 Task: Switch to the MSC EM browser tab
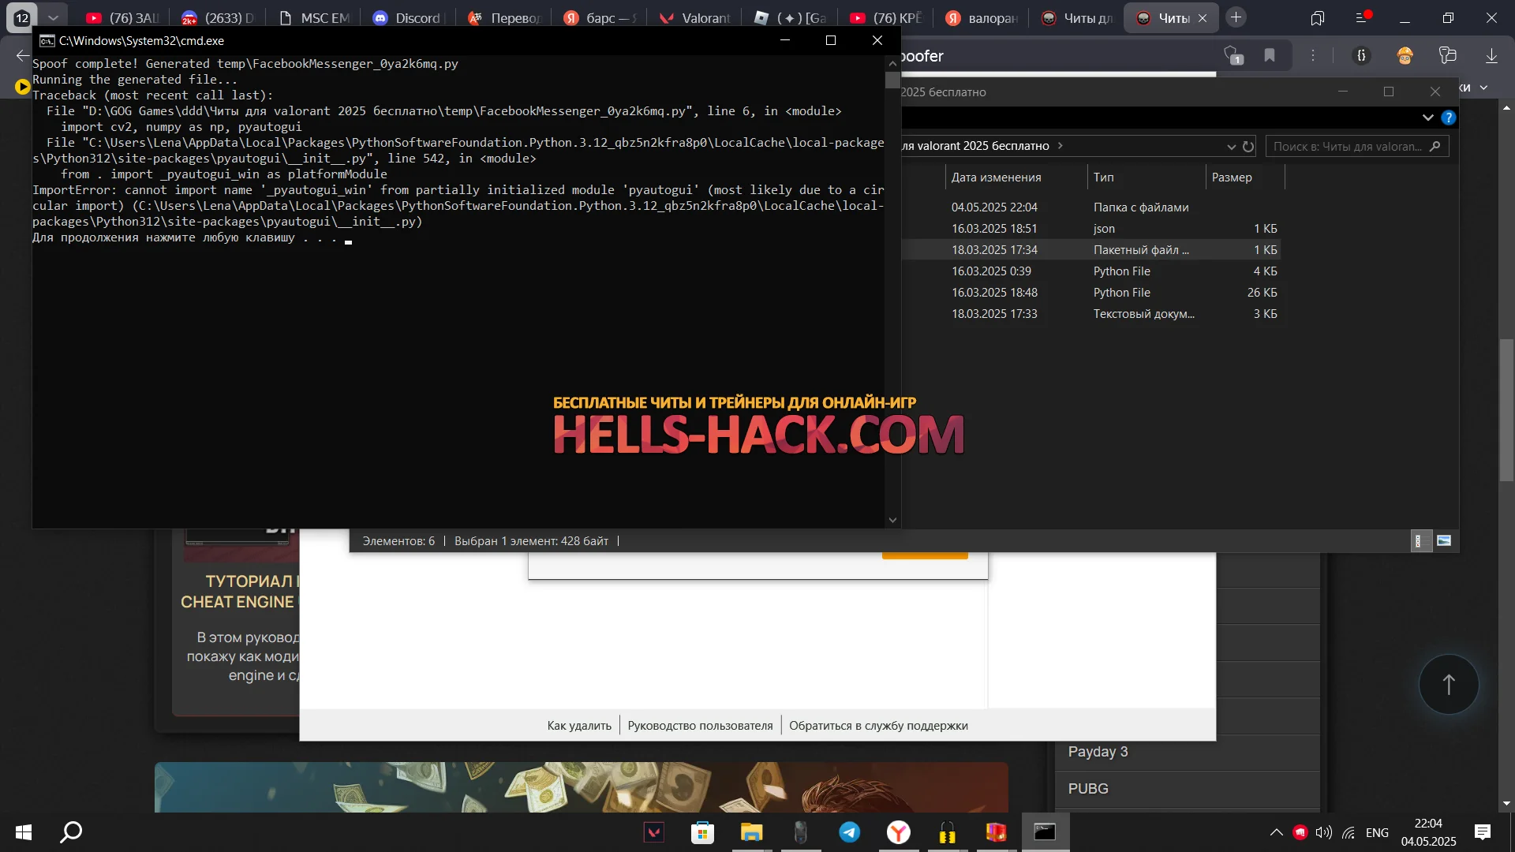[314, 17]
